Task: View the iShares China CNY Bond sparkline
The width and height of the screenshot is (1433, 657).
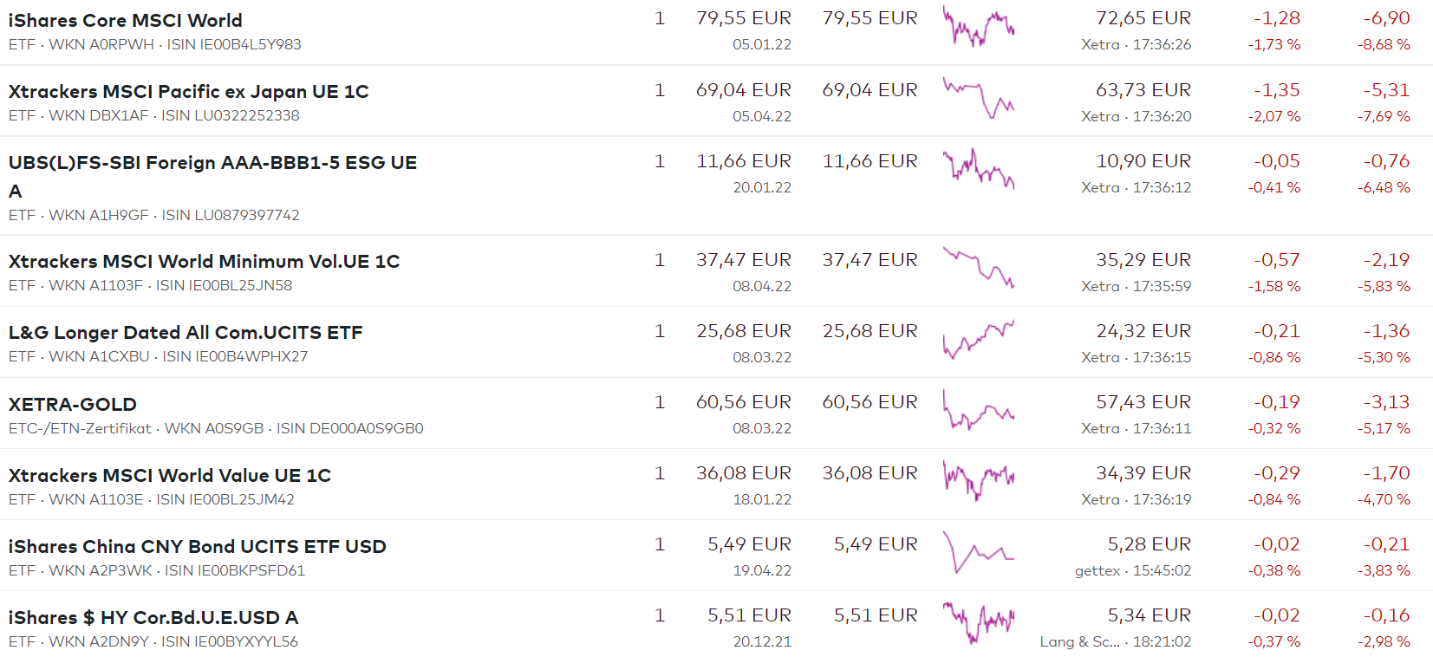Action: 979,553
